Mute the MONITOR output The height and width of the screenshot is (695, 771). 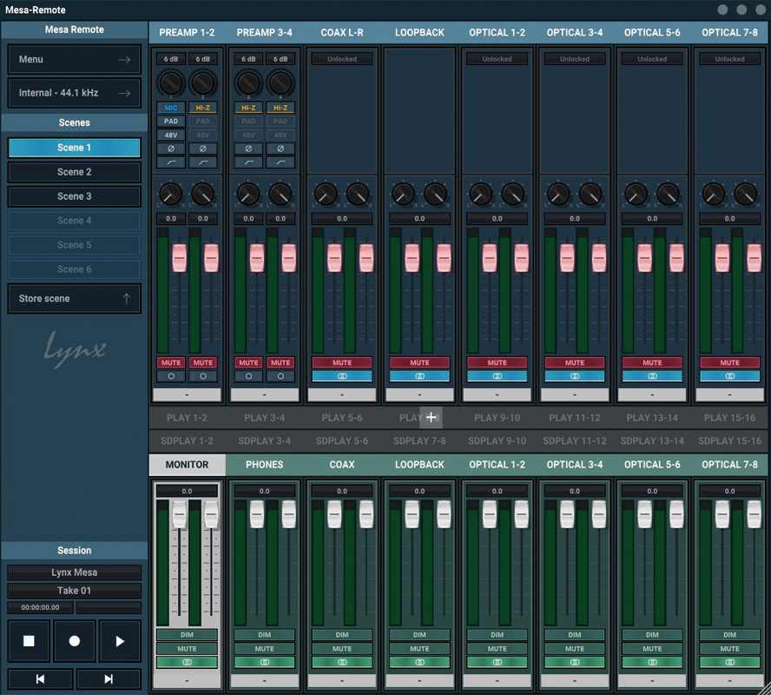(187, 649)
